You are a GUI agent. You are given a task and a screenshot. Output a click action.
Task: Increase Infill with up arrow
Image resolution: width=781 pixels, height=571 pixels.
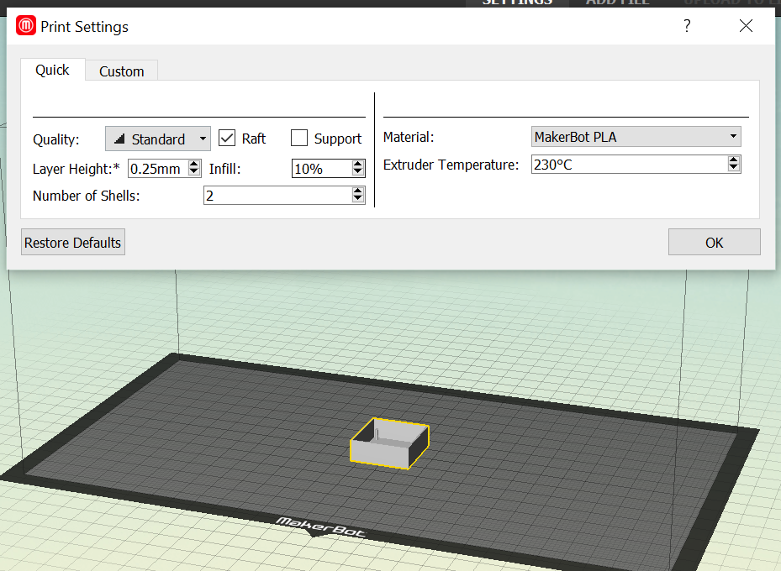pyautogui.click(x=357, y=164)
